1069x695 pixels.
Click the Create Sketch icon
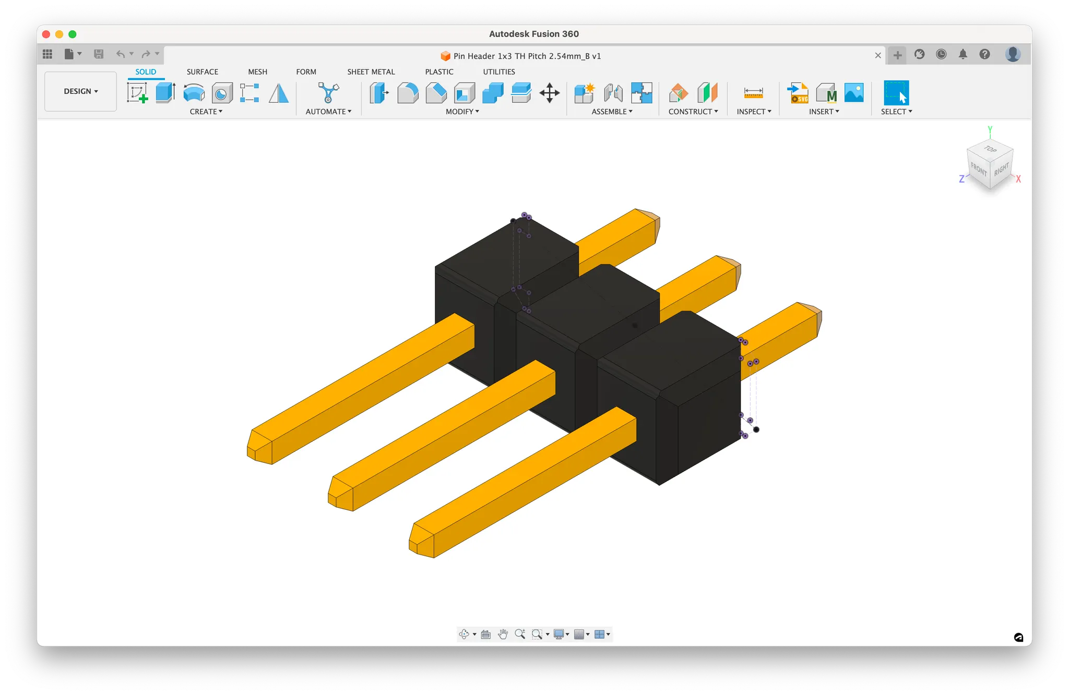(x=137, y=93)
